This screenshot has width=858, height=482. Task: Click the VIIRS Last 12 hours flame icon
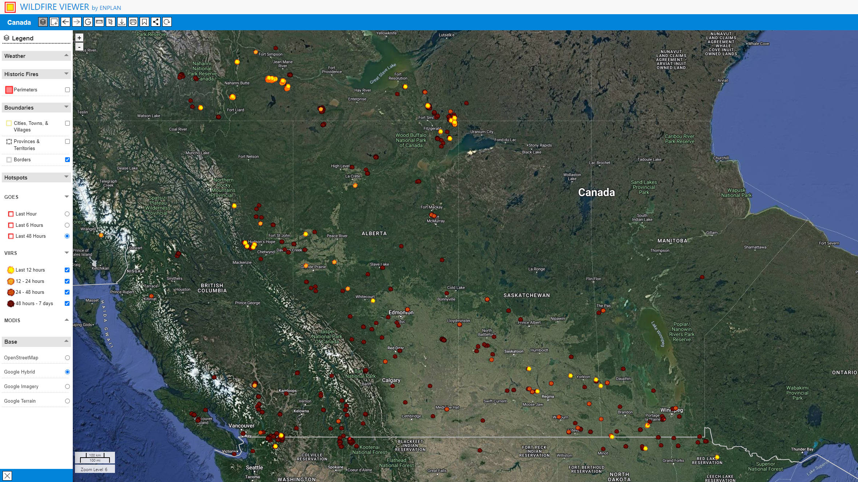click(x=11, y=270)
